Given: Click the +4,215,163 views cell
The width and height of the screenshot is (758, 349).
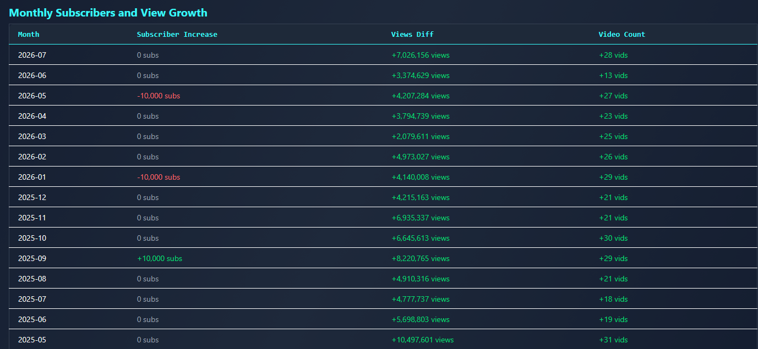Looking at the screenshot, I should [x=421, y=197].
